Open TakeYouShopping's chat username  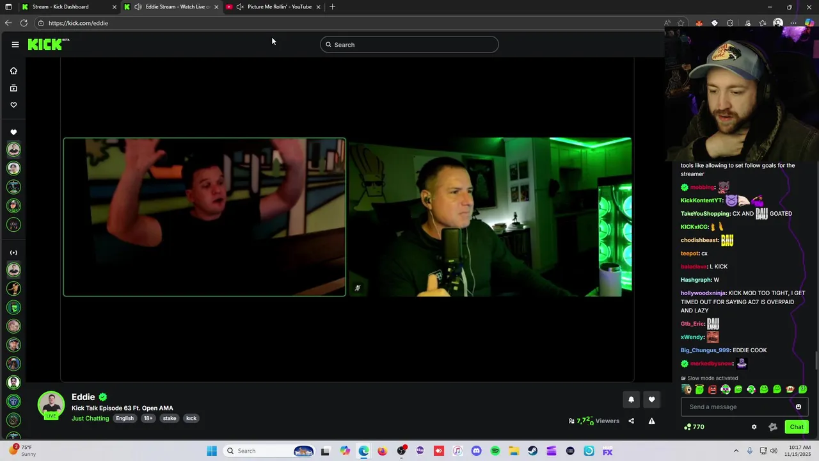click(705, 214)
